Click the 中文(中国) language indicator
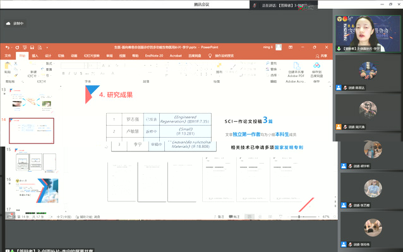This screenshot has width=403, height=252. (64, 217)
